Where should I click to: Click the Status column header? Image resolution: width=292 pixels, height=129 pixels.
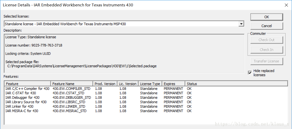[236, 84]
